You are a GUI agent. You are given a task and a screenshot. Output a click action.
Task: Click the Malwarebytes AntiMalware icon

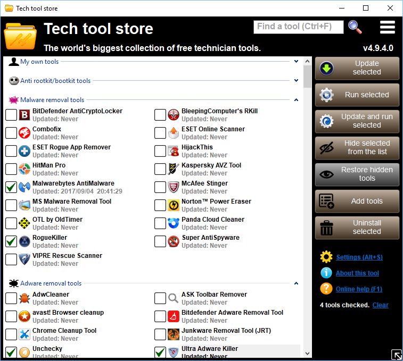[24, 187]
